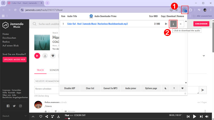The width and height of the screenshot is (214, 120).
Task: Open the Chrome three-dot menu
Action: [211, 10]
